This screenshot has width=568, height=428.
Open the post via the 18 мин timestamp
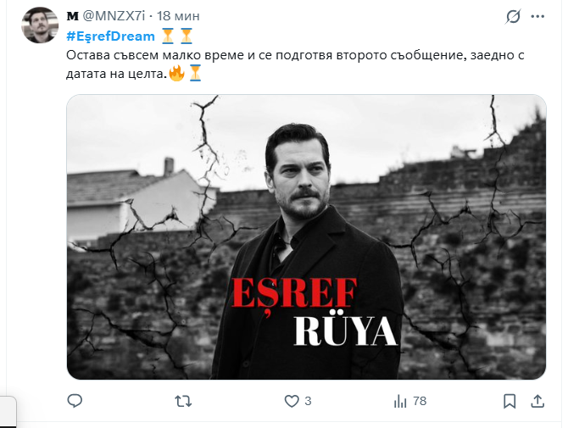(x=178, y=16)
